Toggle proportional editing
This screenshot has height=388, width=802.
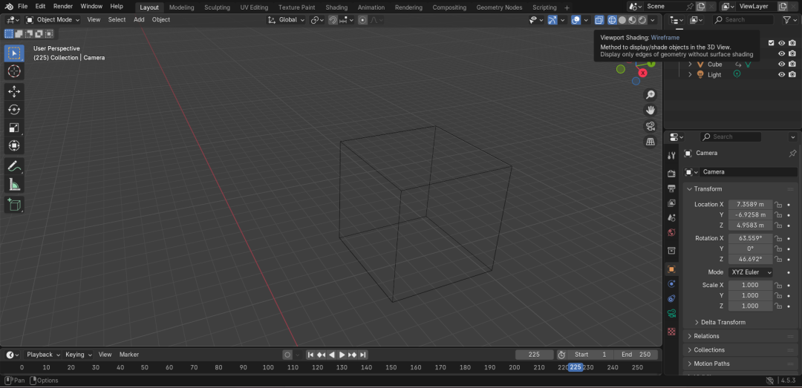click(362, 20)
